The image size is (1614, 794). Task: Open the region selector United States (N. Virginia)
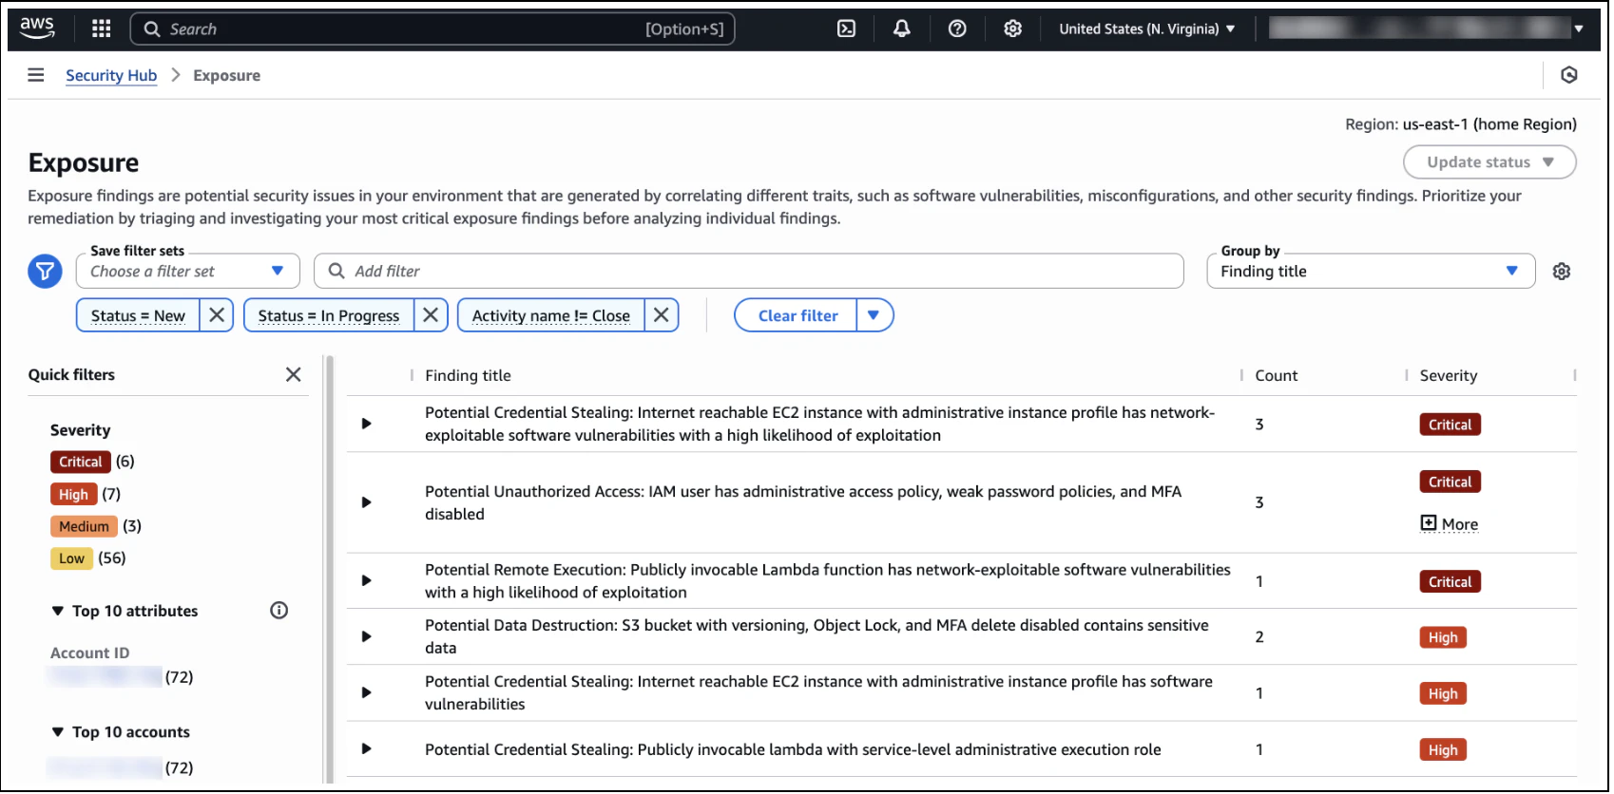tap(1148, 28)
